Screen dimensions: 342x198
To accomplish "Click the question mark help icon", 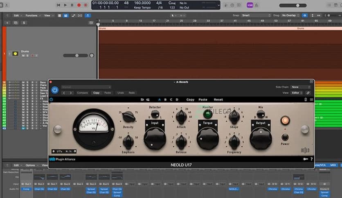I will 311,159.
